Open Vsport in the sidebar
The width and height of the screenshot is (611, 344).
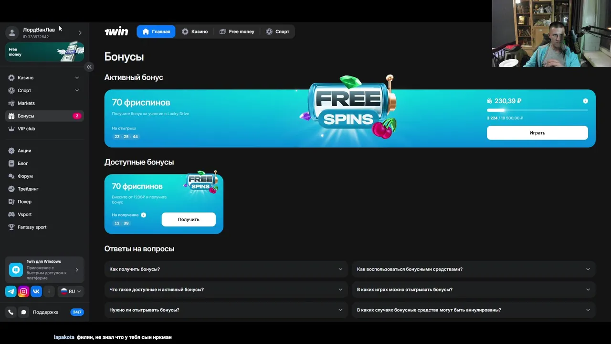[24, 215]
